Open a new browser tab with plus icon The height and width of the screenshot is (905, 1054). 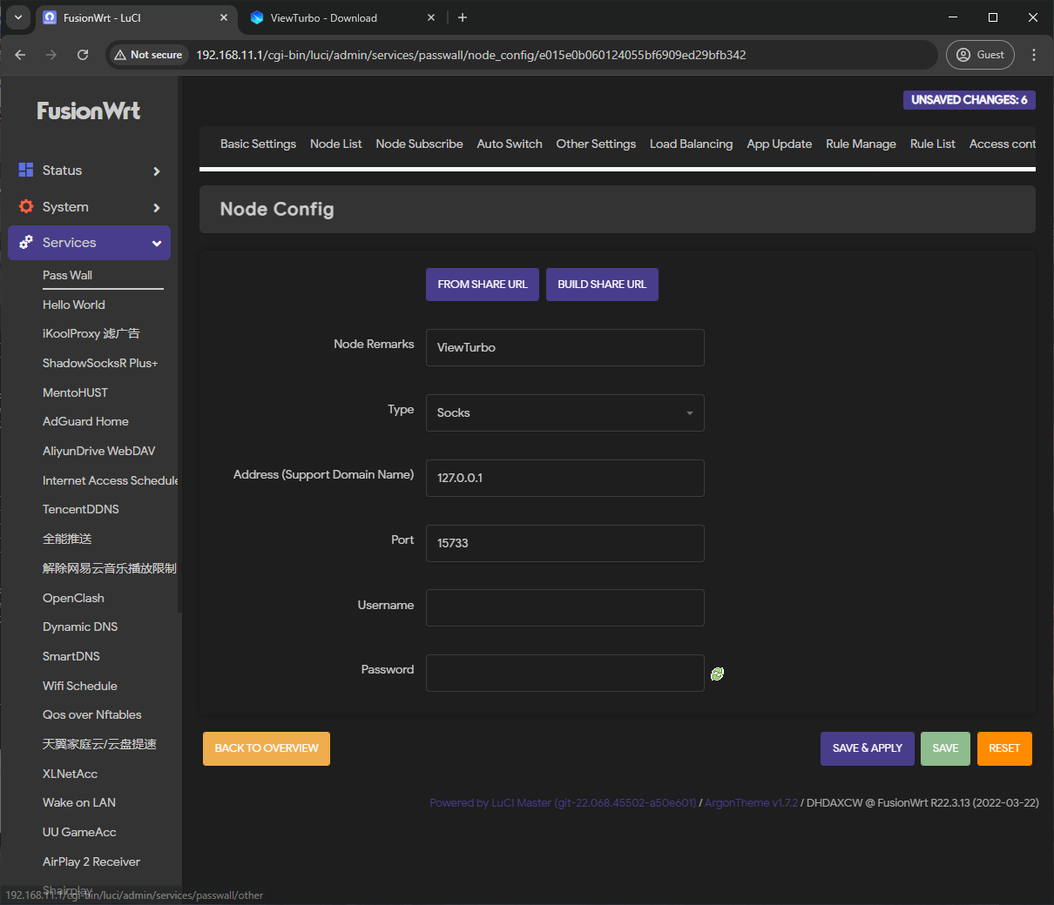pyautogui.click(x=463, y=17)
